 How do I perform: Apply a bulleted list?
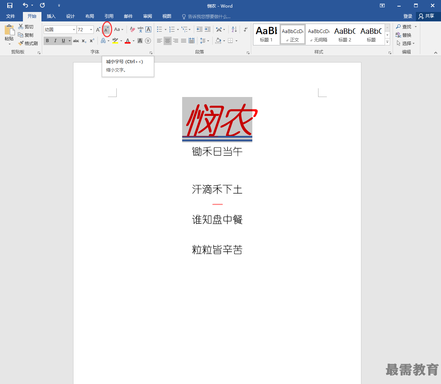pos(159,29)
